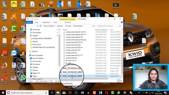Open Microsoft Edge from the taskbar
The width and height of the screenshot is (169, 95).
(x=52, y=93)
